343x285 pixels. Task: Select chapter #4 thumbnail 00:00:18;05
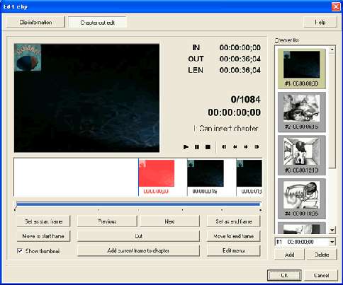302,199
